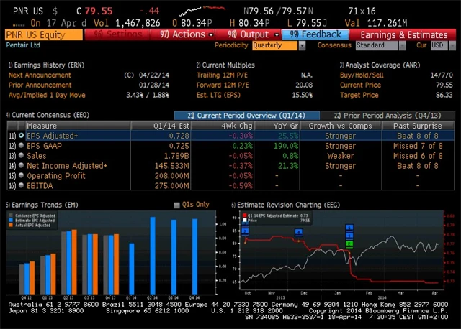Click the Net Income Adjusted+ row icon
Image resolution: width=461 pixels, height=329 pixels.
[21, 164]
